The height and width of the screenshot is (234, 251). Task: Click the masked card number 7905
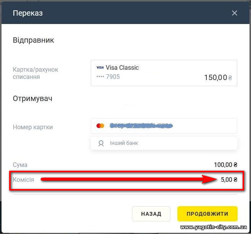click(108, 77)
